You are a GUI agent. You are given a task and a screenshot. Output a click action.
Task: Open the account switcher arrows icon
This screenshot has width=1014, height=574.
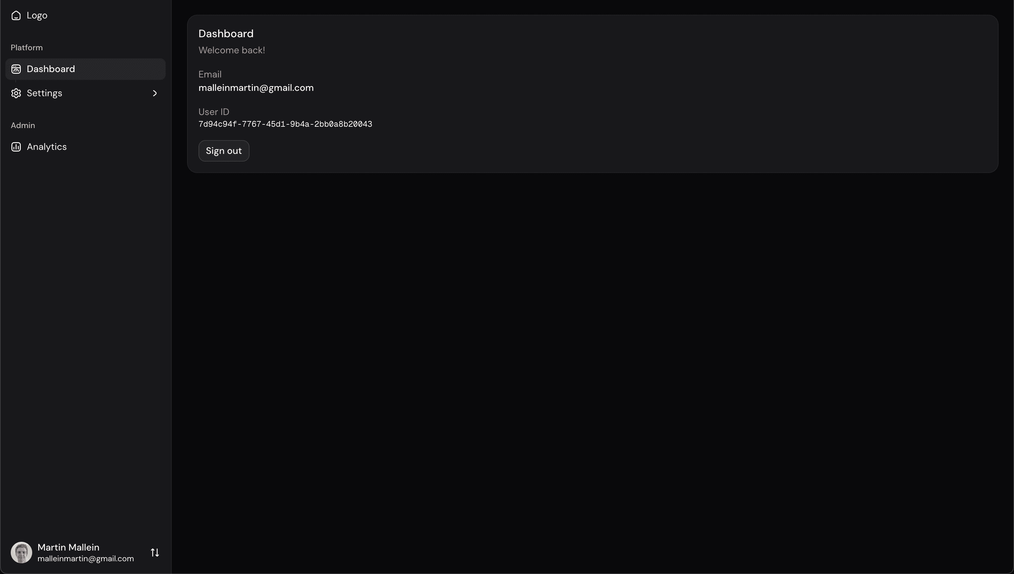pyautogui.click(x=155, y=552)
